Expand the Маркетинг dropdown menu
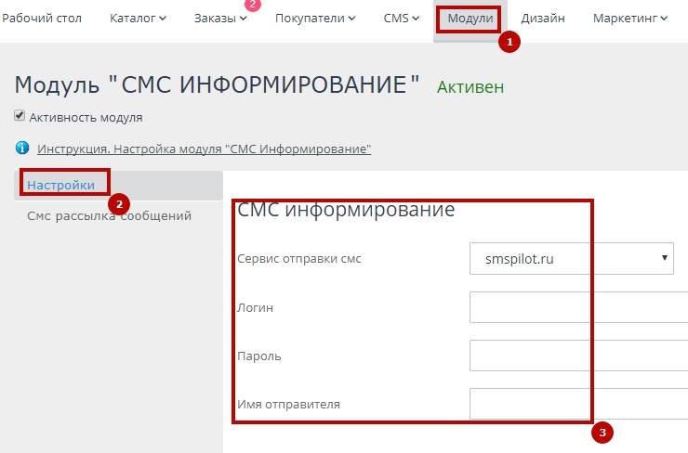This screenshot has width=688, height=453. coord(630,19)
